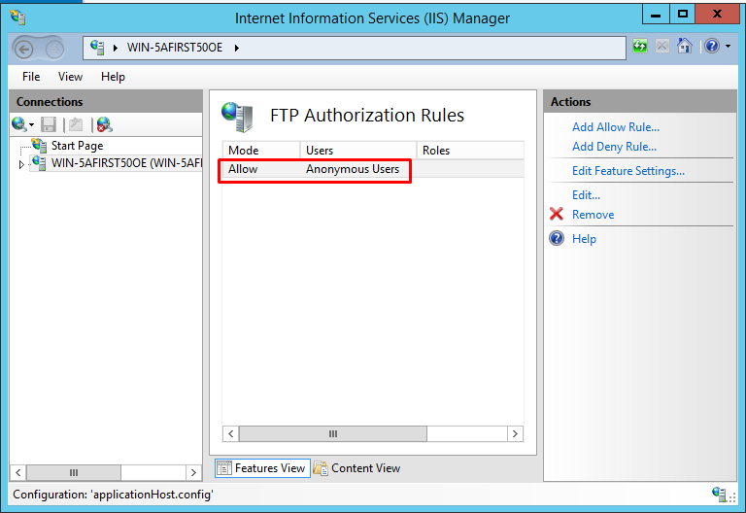Open Edit Feature Settings

click(x=628, y=171)
